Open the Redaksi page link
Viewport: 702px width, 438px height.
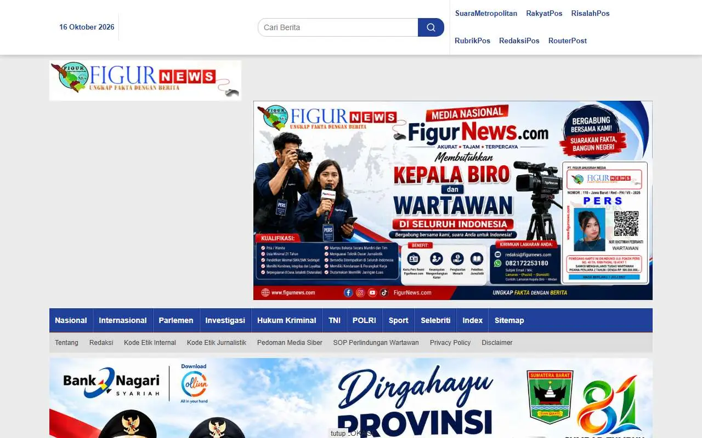pyautogui.click(x=101, y=343)
